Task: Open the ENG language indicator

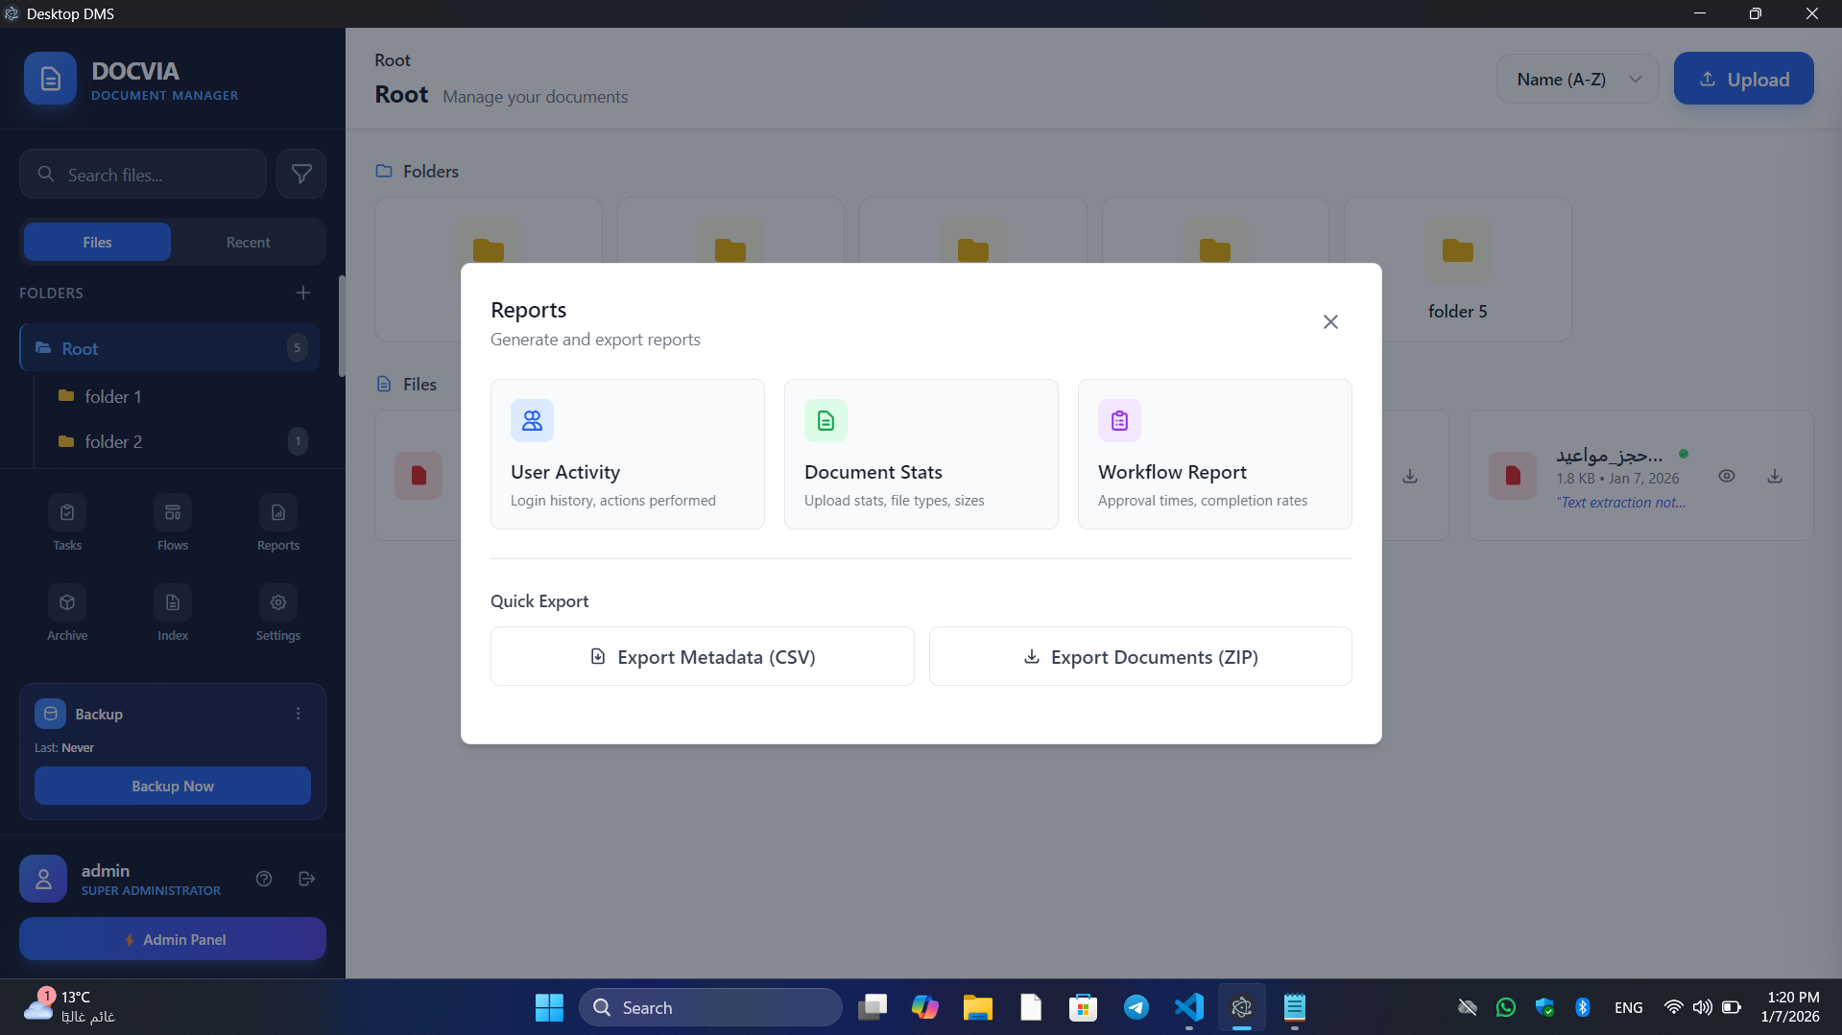Action: point(1629,1007)
